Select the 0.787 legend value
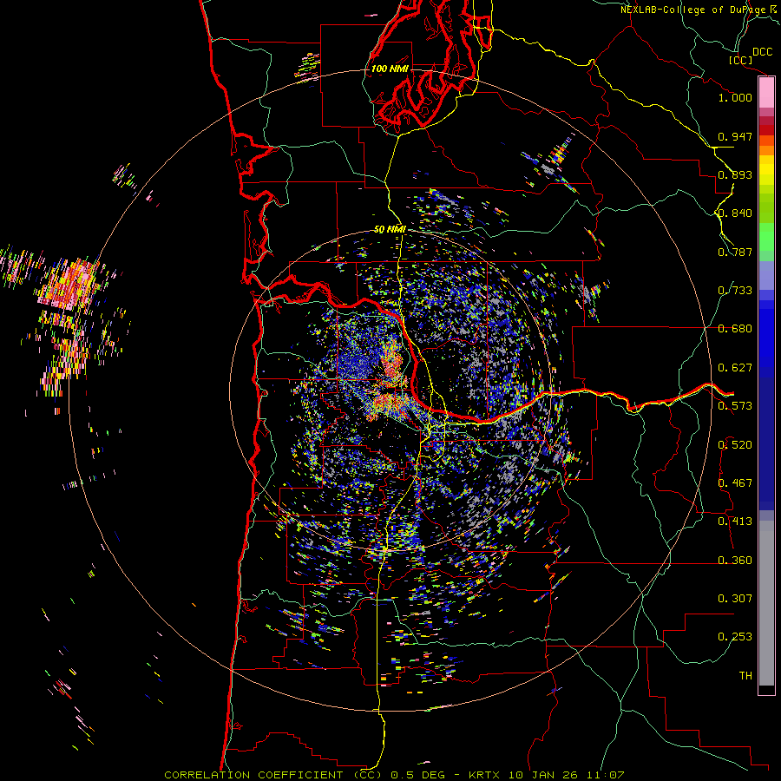 click(735, 252)
